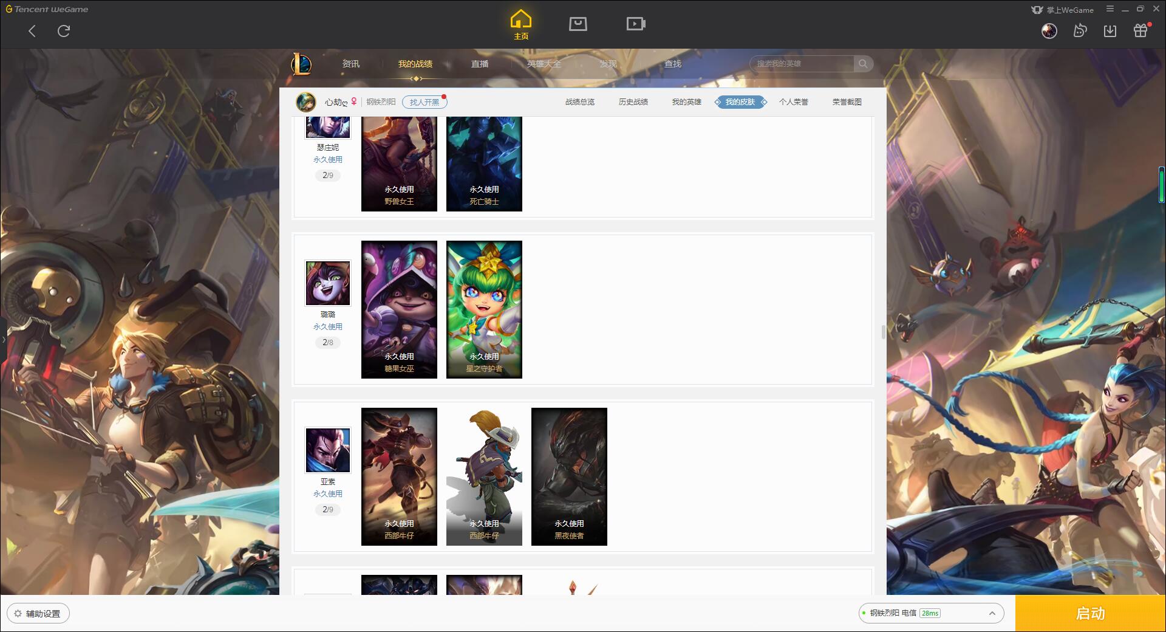Open the 发现 tab
Image resolution: width=1166 pixels, height=632 pixels.
point(609,64)
